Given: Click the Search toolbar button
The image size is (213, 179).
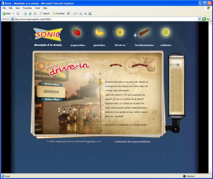Looking at the screenshot, I should tap(44, 14).
